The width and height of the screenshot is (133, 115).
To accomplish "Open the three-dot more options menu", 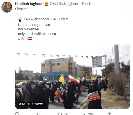I will point(128,4).
